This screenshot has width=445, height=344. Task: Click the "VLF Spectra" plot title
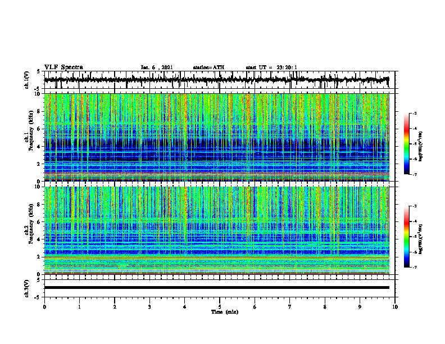[x=63, y=67]
